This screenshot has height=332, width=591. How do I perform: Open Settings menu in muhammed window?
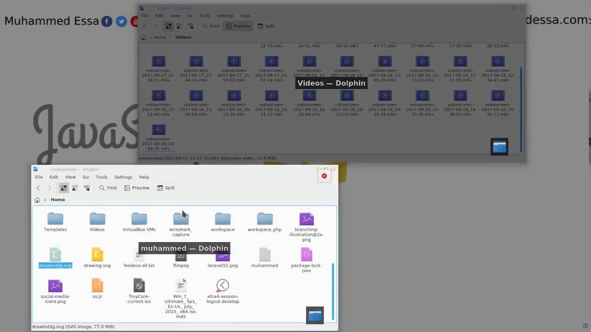click(123, 177)
